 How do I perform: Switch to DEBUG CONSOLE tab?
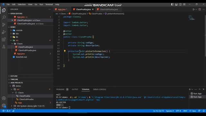pyautogui.click(x=99, y=89)
